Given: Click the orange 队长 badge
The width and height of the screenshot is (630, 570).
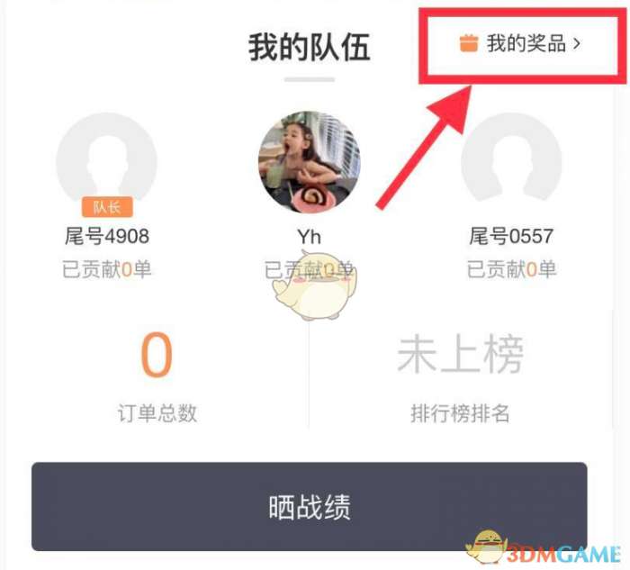Looking at the screenshot, I should [x=107, y=207].
